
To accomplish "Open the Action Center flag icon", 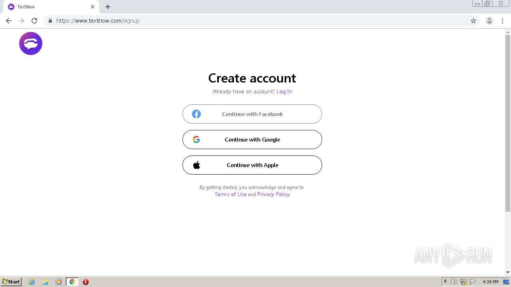I will [473, 282].
